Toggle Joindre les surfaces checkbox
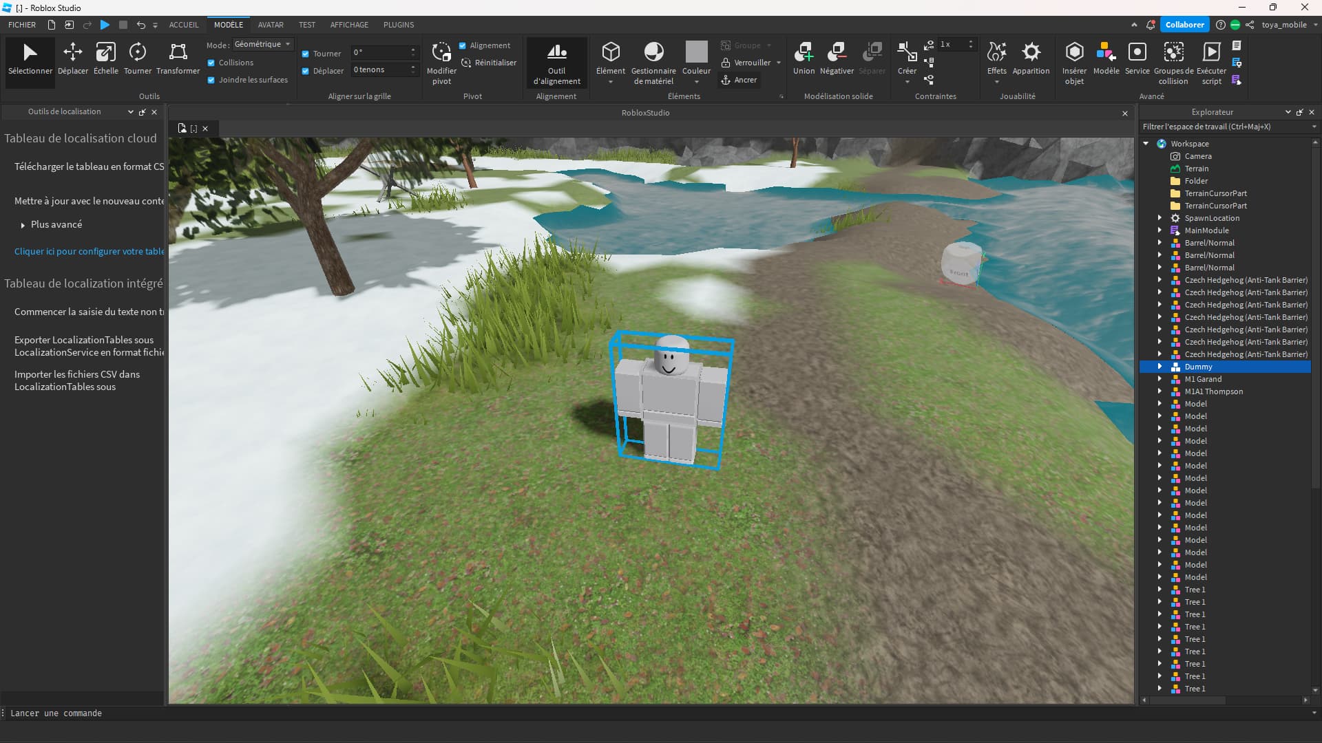The height and width of the screenshot is (743, 1322). tap(211, 80)
